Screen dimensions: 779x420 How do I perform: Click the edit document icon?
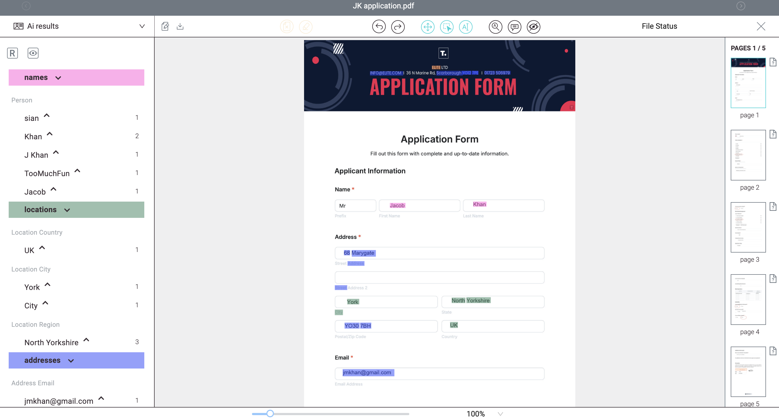(165, 26)
